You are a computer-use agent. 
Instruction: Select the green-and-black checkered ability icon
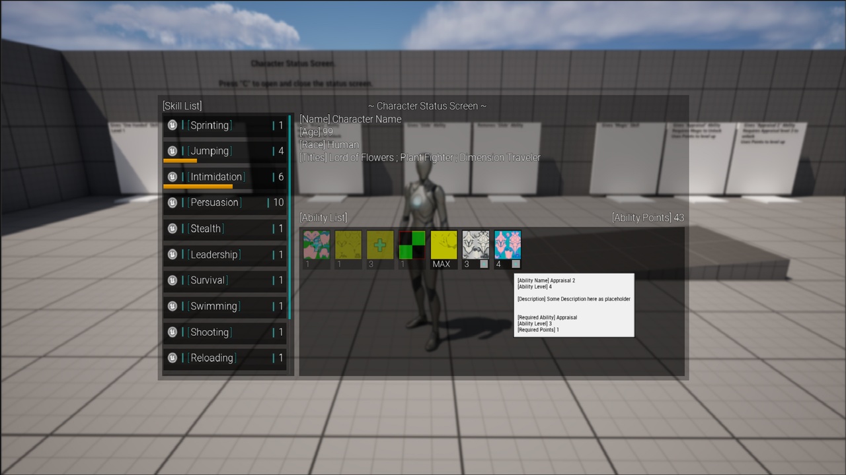click(x=412, y=245)
